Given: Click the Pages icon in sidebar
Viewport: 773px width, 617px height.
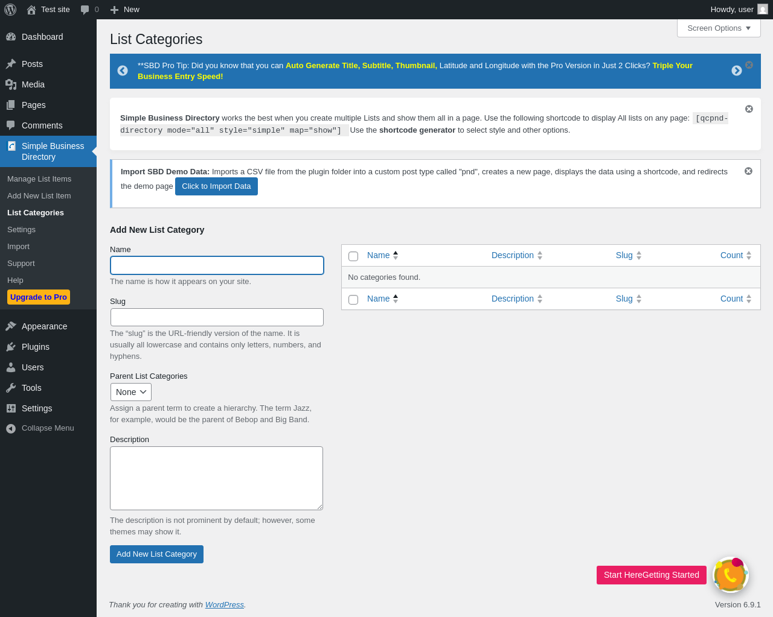Looking at the screenshot, I should (x=11, y=105).
